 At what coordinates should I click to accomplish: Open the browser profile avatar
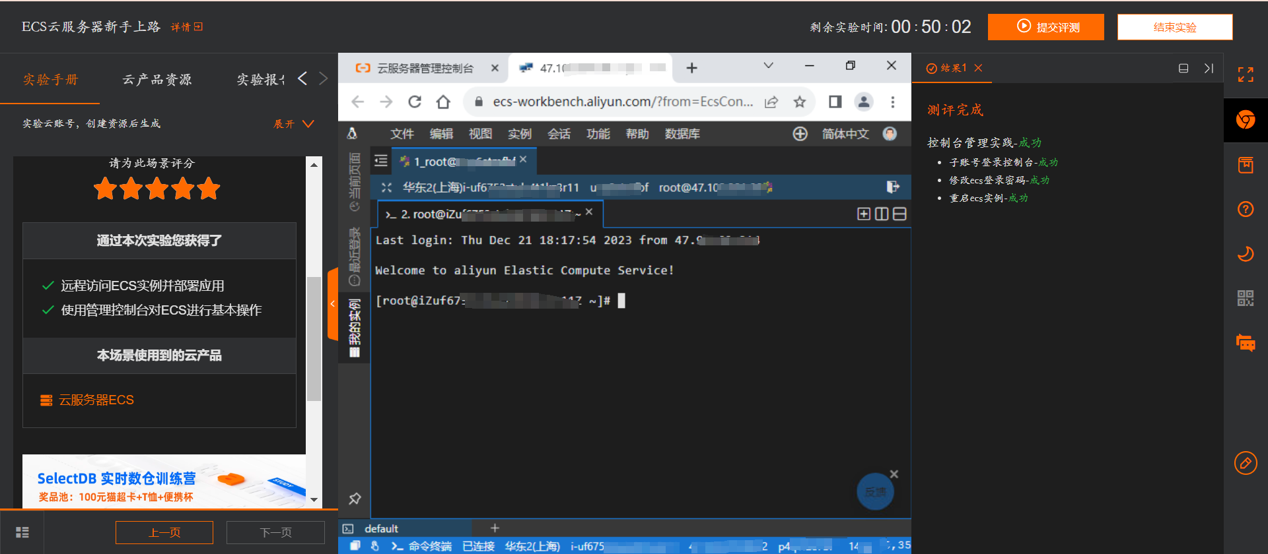863,102
